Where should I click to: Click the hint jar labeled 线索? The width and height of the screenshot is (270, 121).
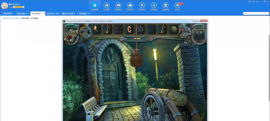click(x=200, y=34)
